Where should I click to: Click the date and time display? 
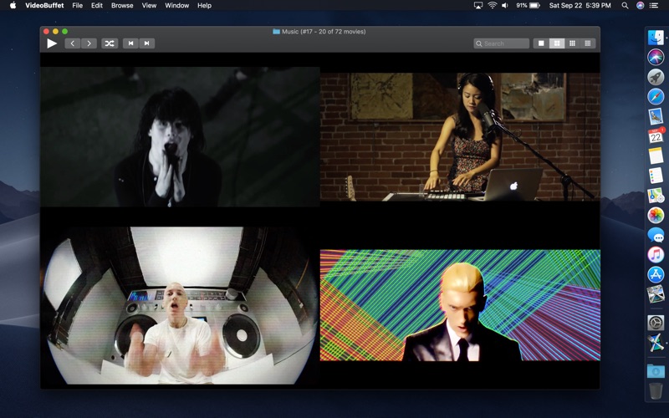tap(580, 6)
